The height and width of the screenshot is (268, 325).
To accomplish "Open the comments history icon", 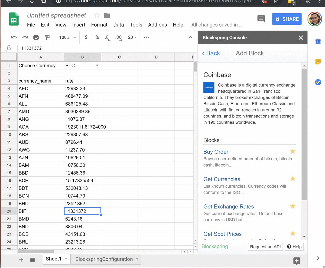I will point(261,19).
